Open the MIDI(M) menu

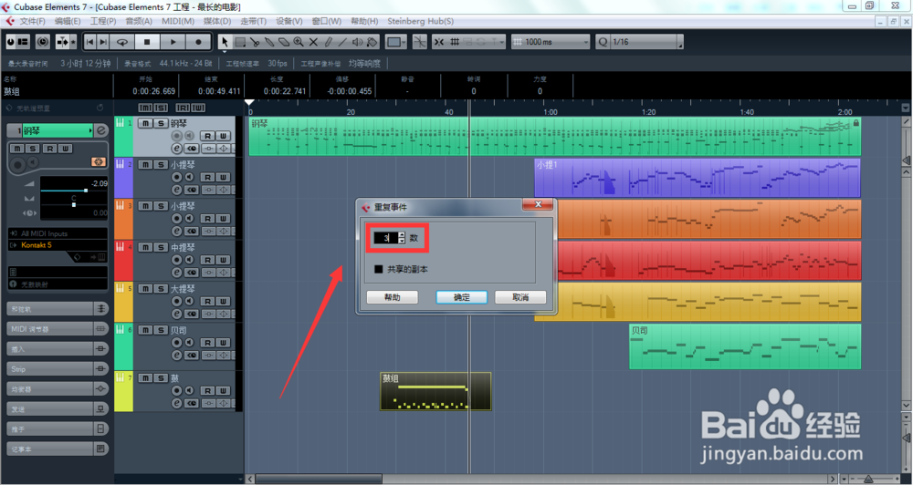click(178, 21)
